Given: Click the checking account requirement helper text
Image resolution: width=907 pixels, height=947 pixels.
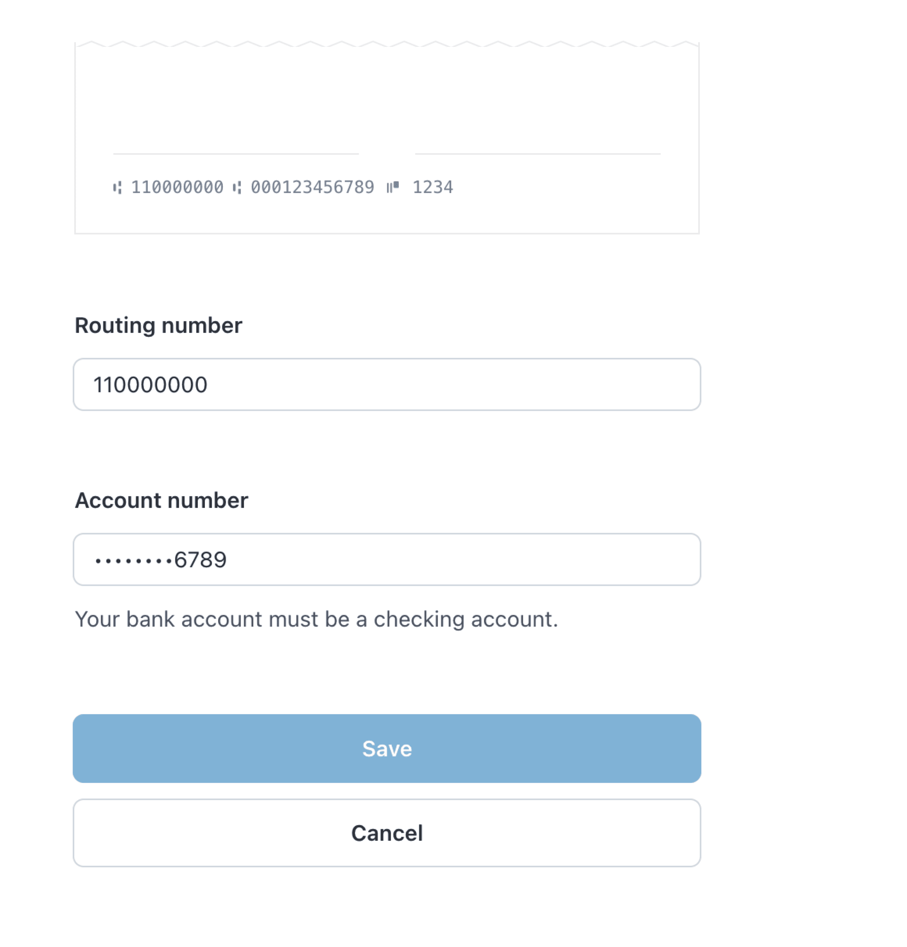Looking at the screenshot, I should pos(316,619).
